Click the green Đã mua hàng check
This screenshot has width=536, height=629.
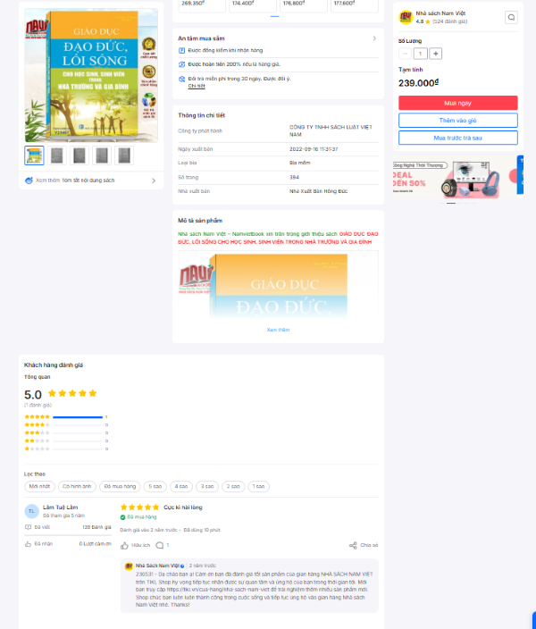[122, 517]
